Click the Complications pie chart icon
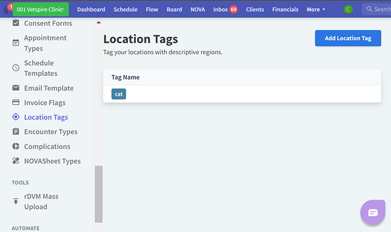391x232 pixels. pyautogui.click(x=16, y=147)
